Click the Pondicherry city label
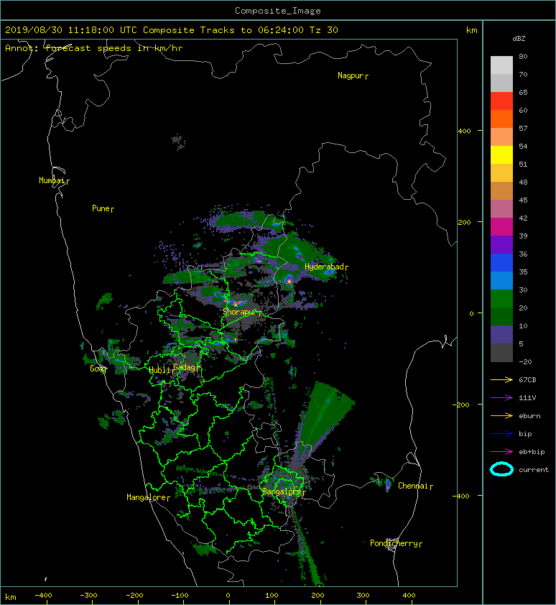 396,544
